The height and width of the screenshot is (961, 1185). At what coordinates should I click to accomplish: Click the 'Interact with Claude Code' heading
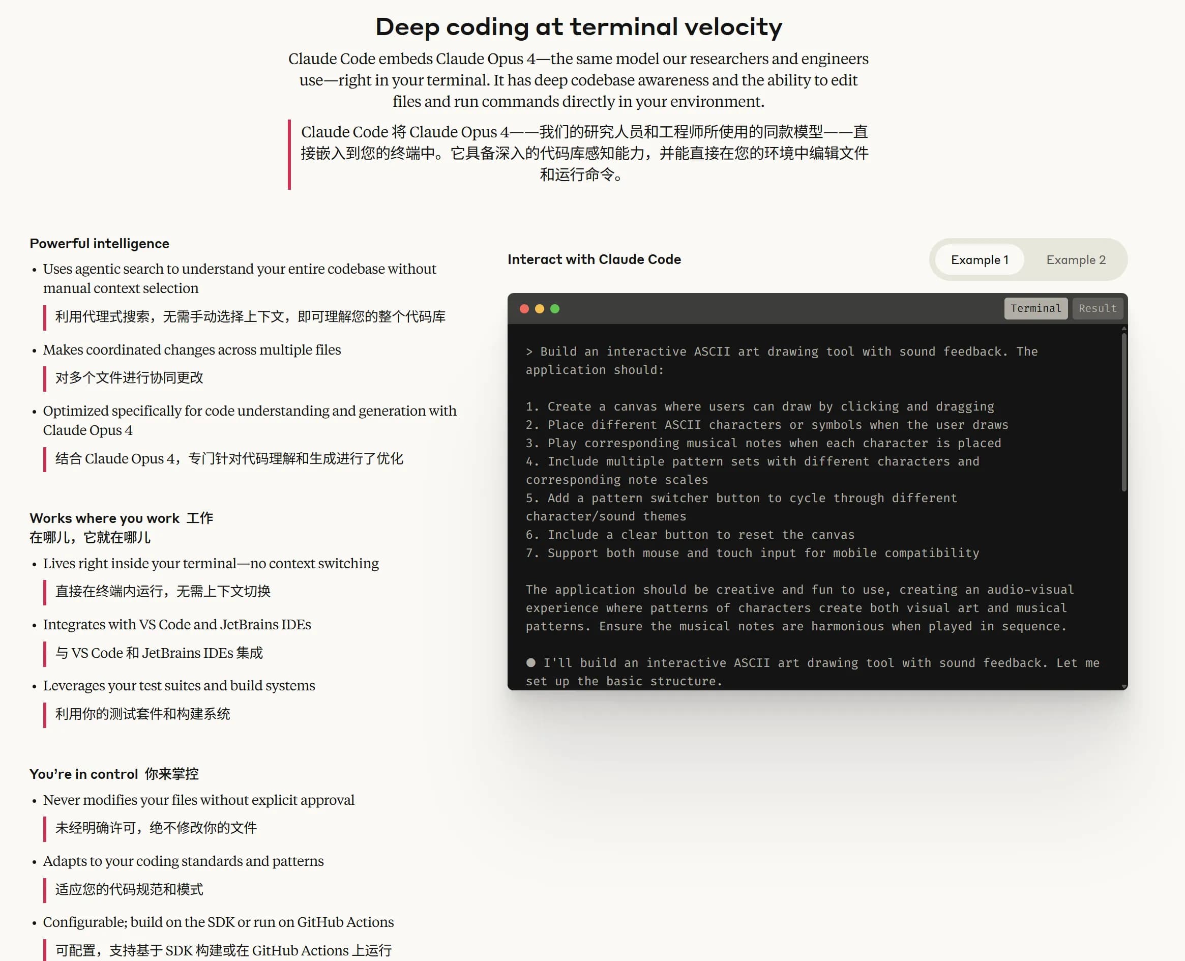pyautogui.click(x=595, y=259)
